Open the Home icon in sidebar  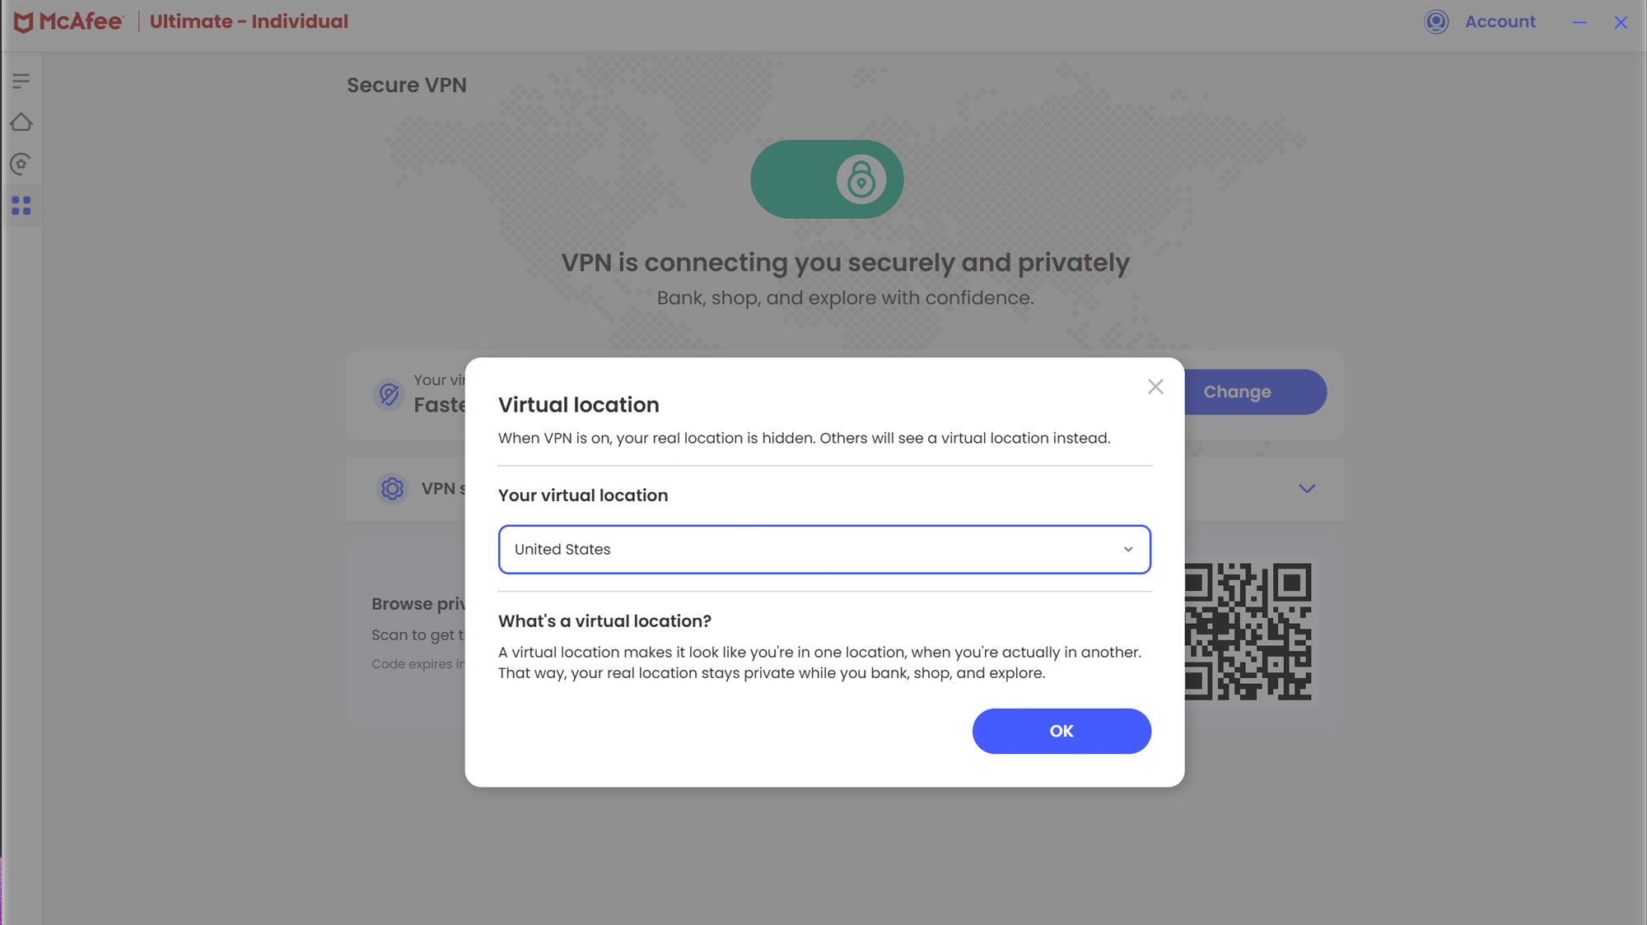click(21, 123)
